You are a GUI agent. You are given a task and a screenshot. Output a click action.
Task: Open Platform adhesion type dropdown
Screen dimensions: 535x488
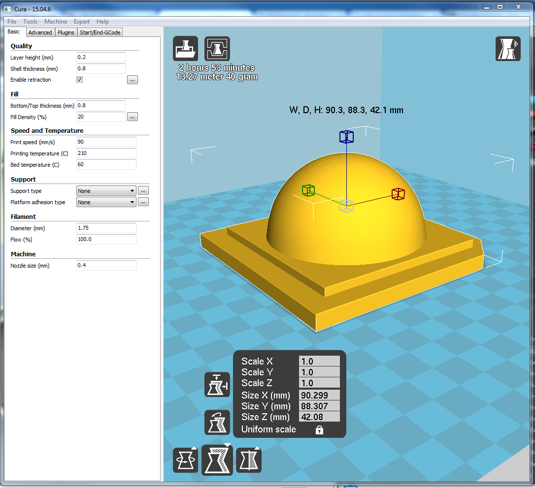(x=106, y=202)
